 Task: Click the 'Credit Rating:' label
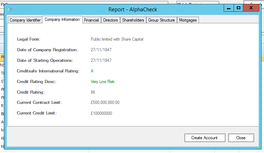31,92
